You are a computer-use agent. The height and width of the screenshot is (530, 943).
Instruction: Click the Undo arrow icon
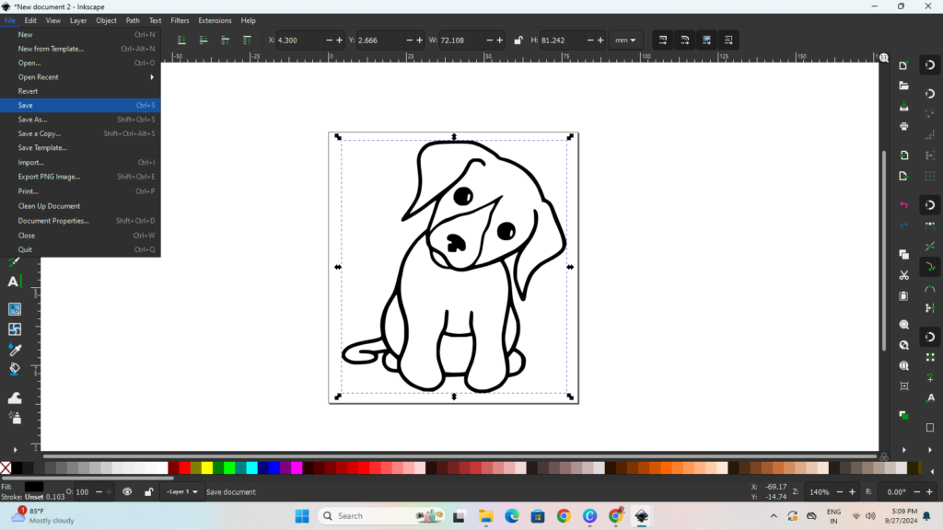click(903, 204)
